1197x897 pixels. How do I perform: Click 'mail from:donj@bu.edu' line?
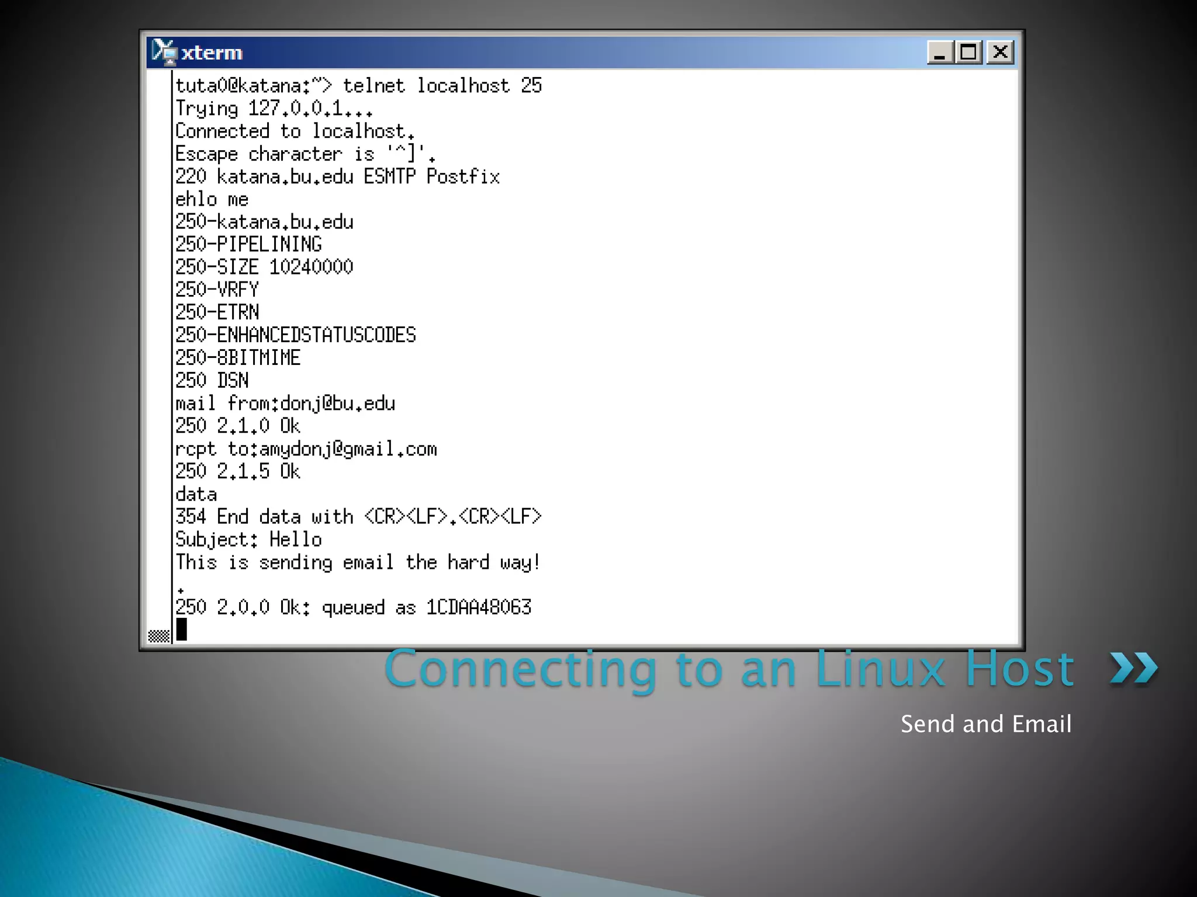(x=285, y=404)
